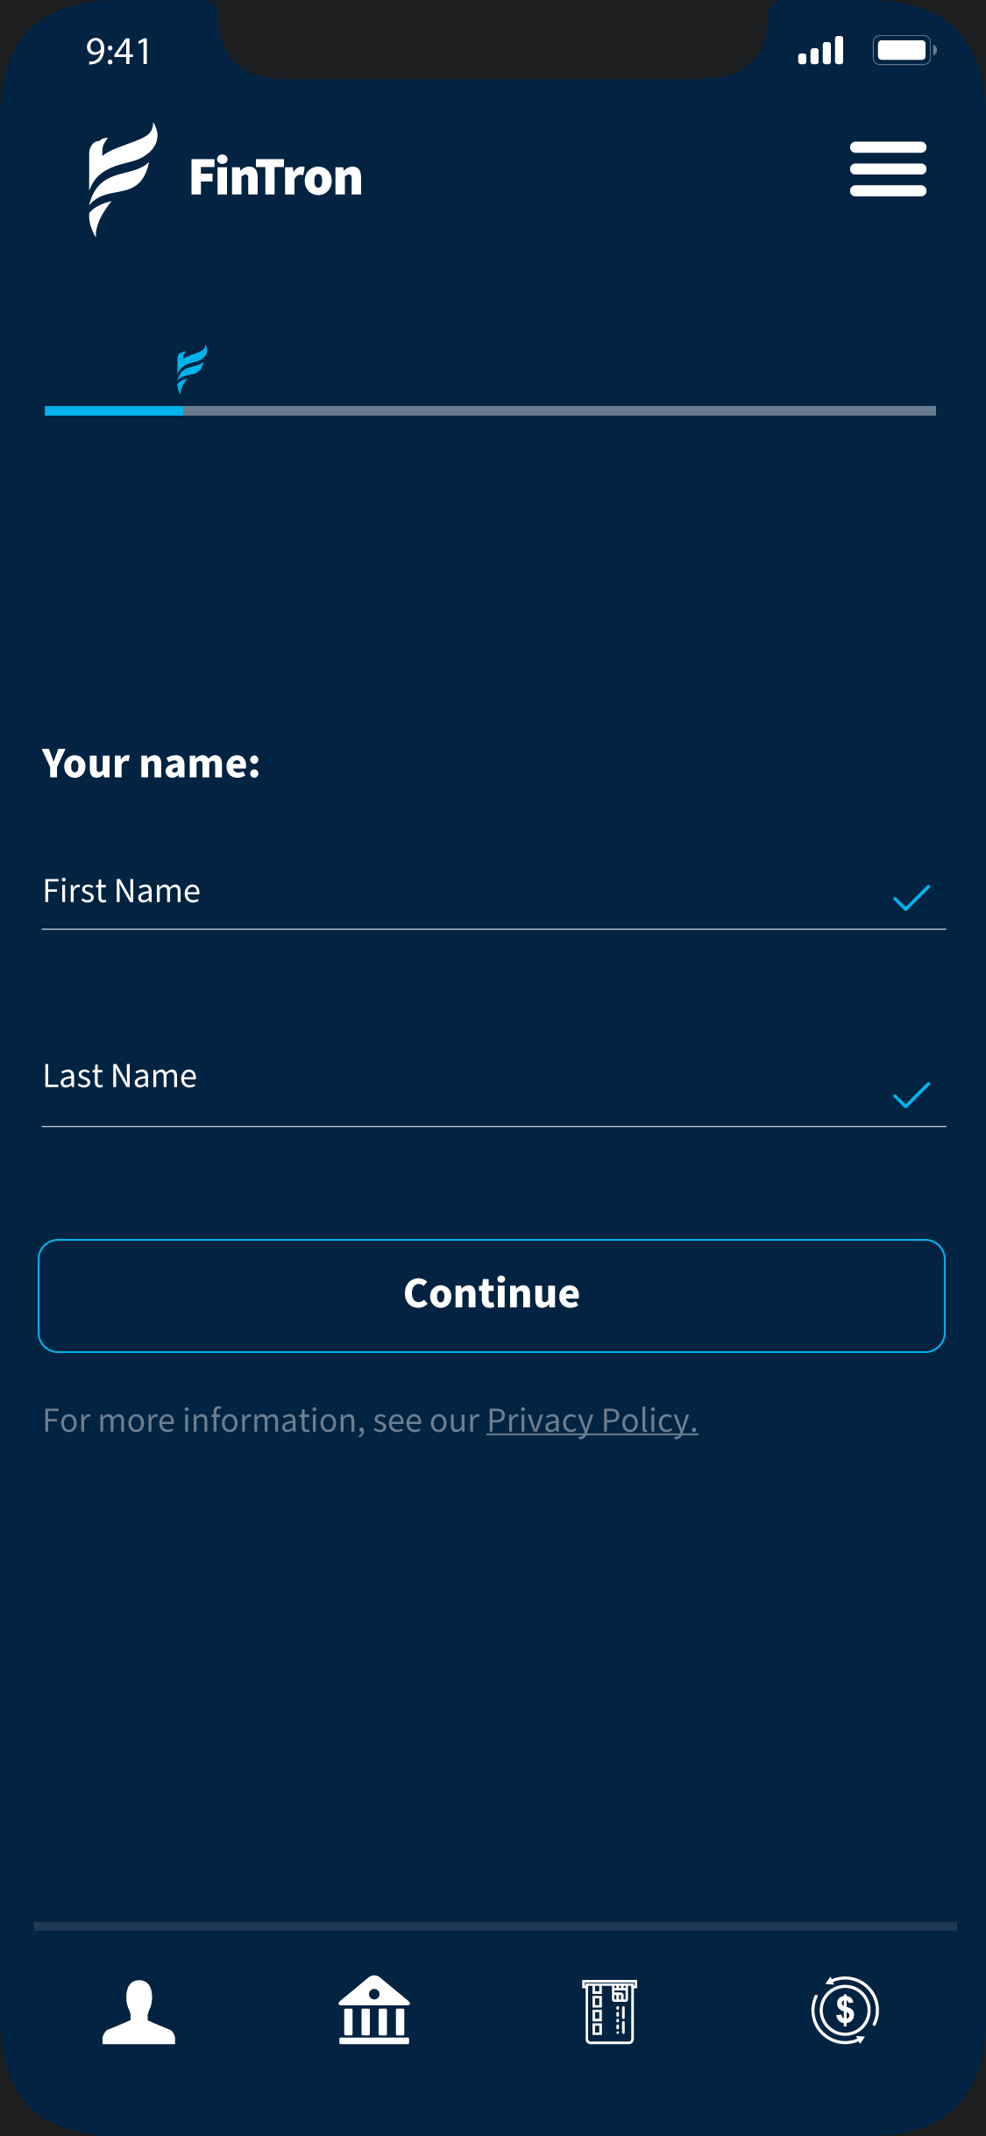The width and height of the screenshot is (986, 2136).
Task: Click the "Your name:" heading
Action: pyautogui.click(x=151, y=764)
